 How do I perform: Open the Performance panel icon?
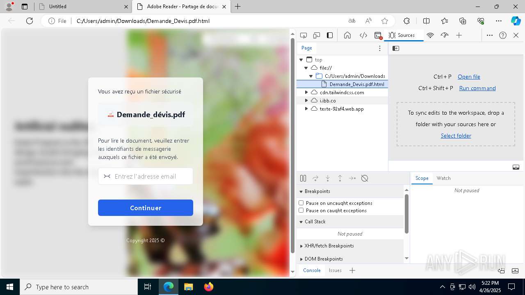(445, 35)
